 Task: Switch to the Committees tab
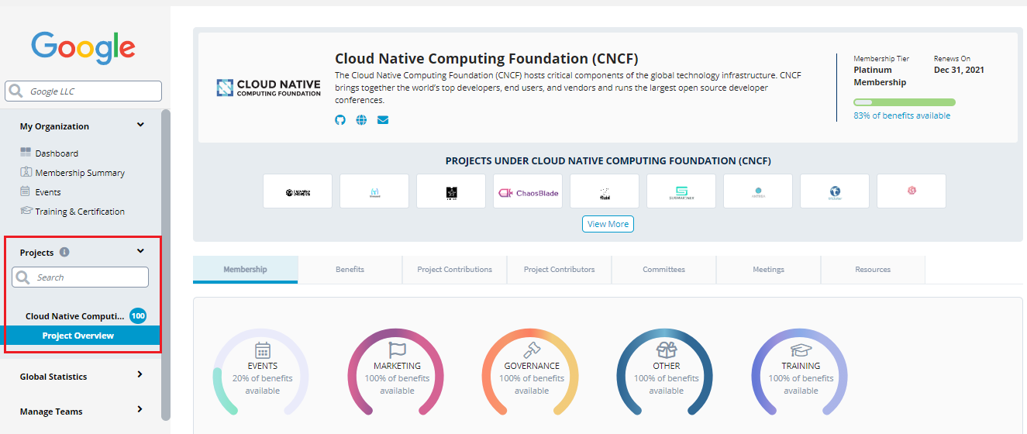663,270
